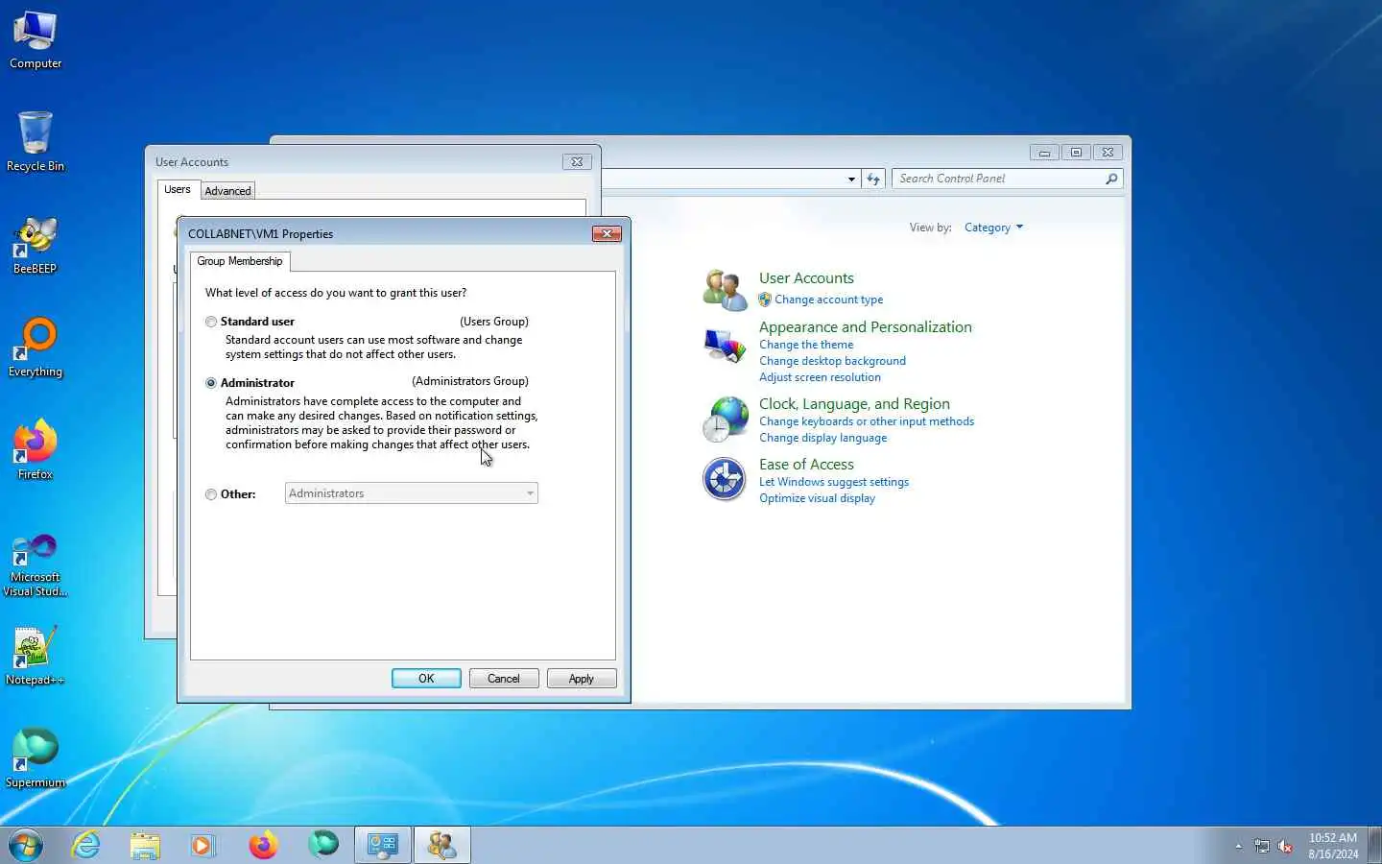Screen dimensions: 1382x864
Task: Click the Change display language link
Action: point(823,438)
